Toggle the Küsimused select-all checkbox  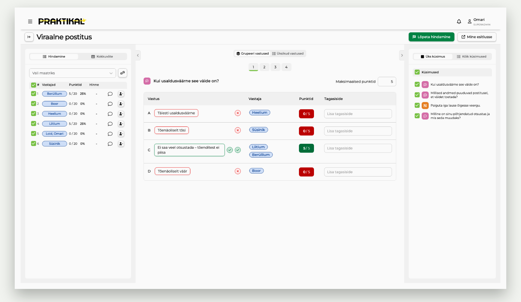pyautogui.click(x=417, y=72)
